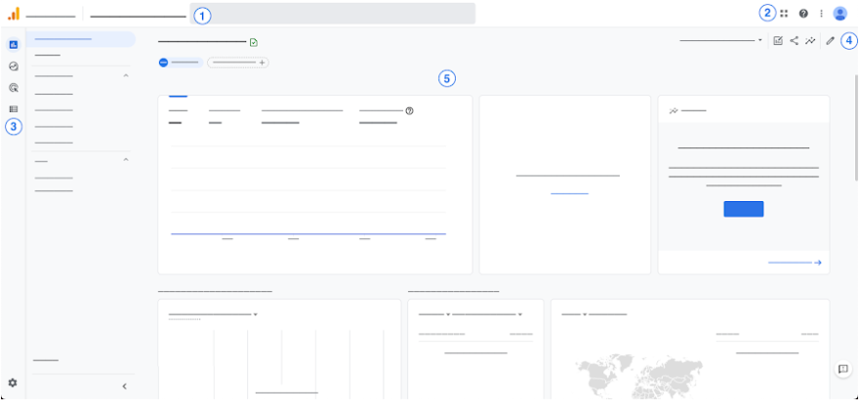861x411 pixels.
Task: Click the vertical scrollbar on the right
Action: [x=856, y=128]
